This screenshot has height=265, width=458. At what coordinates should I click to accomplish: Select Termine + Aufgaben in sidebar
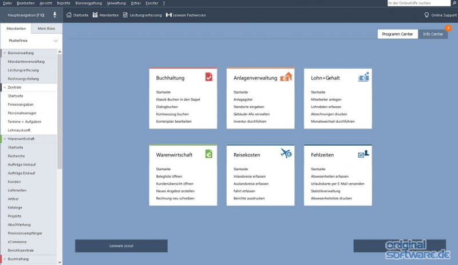coord(25,122)
